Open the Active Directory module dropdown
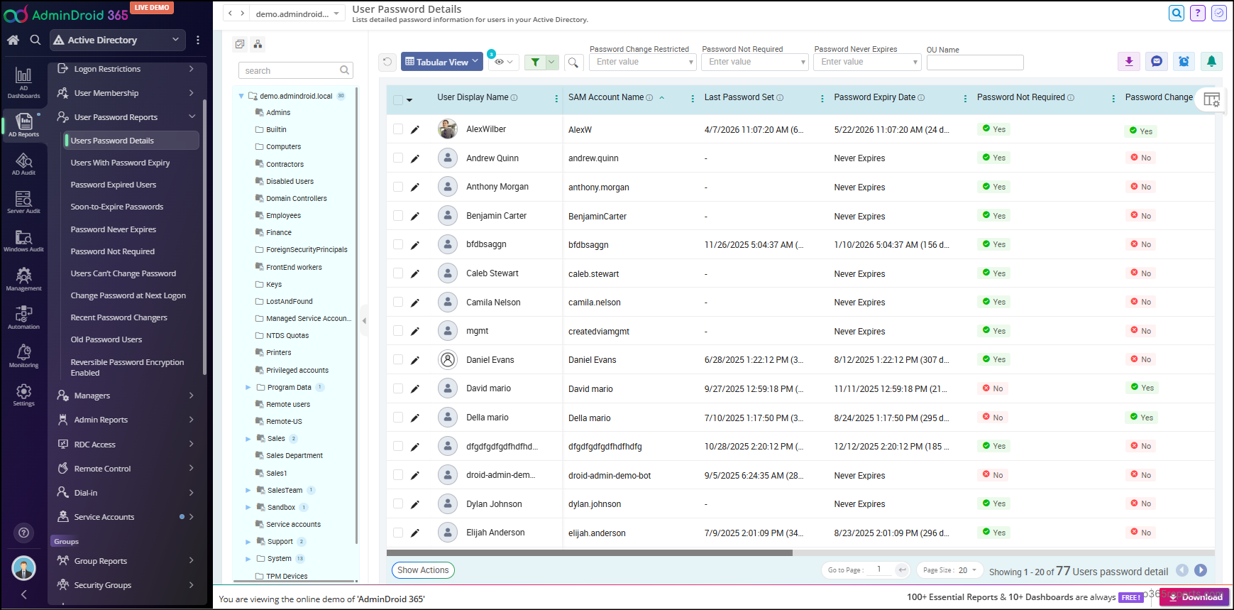1234x610 pixels. (117, 40)
